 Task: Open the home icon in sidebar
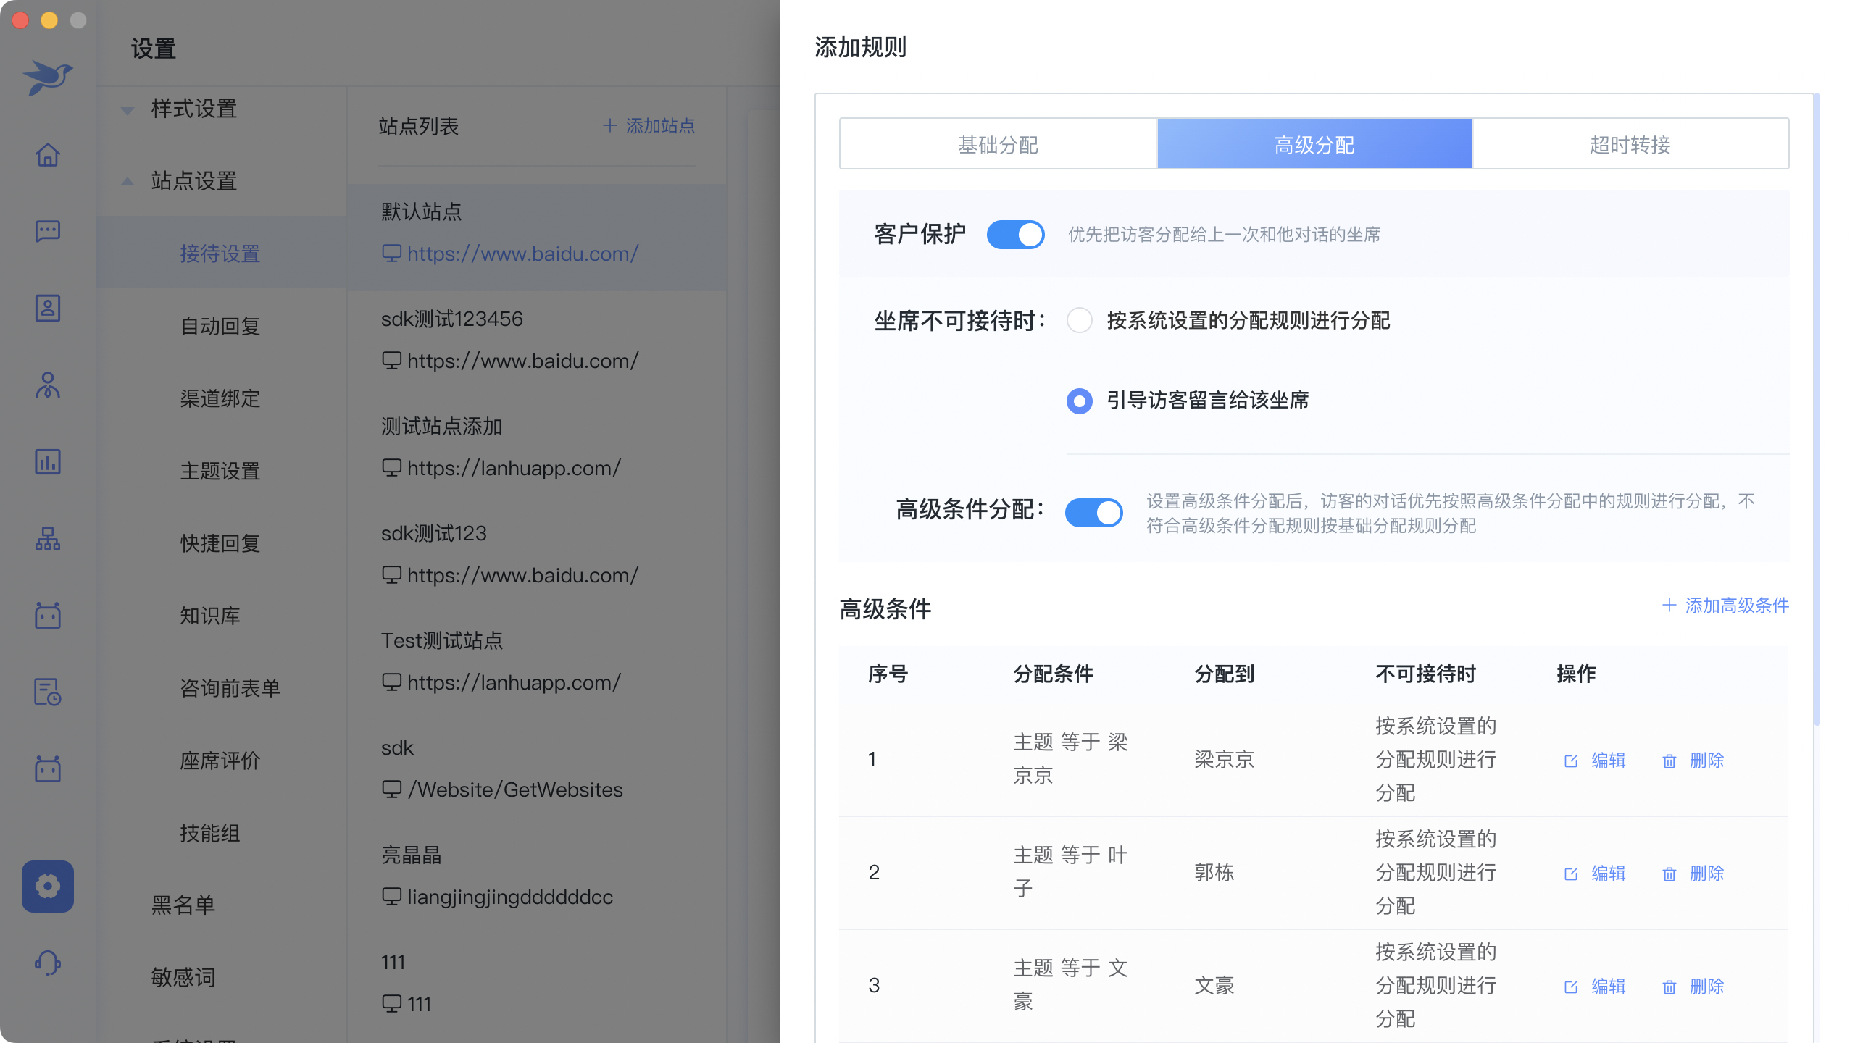tap(48, 154)
